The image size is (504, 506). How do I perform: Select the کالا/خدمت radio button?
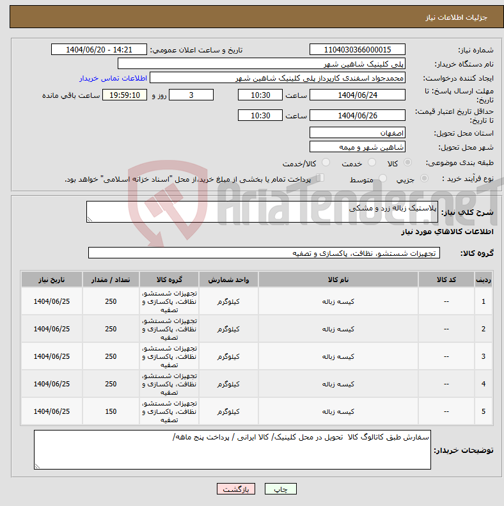point(326,162)
